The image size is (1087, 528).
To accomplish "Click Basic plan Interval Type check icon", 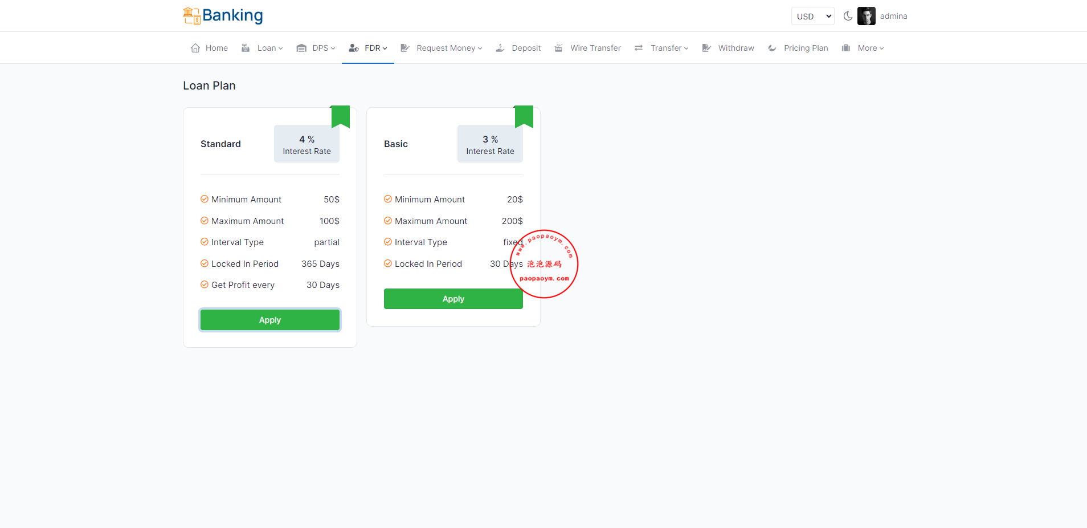I will click(388, 242).
